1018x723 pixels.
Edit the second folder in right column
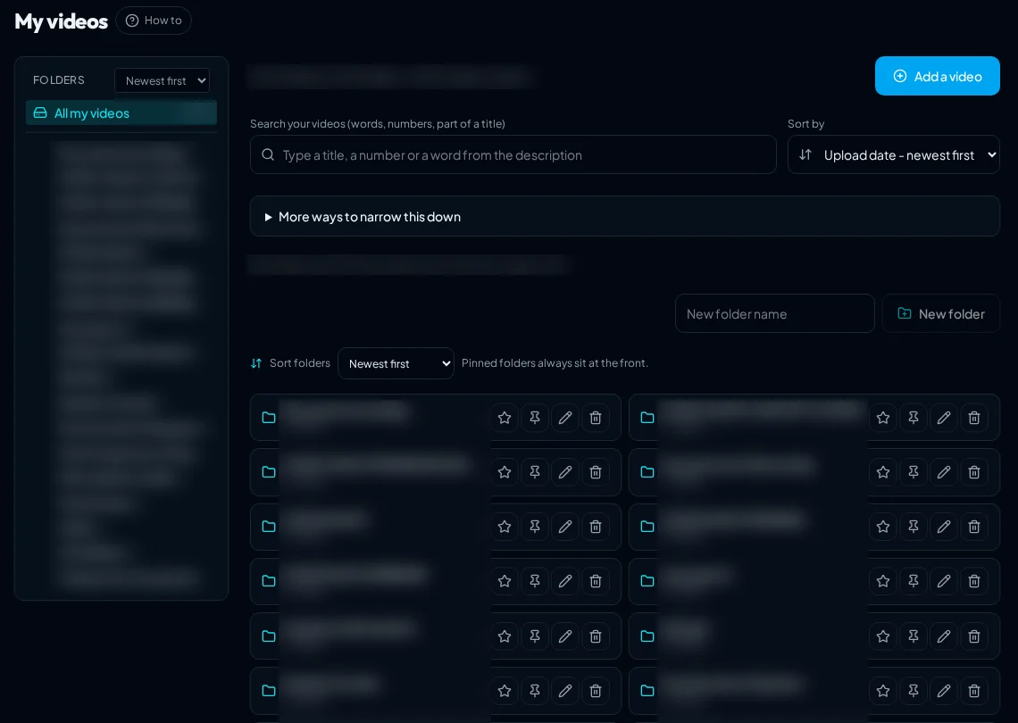944,472
